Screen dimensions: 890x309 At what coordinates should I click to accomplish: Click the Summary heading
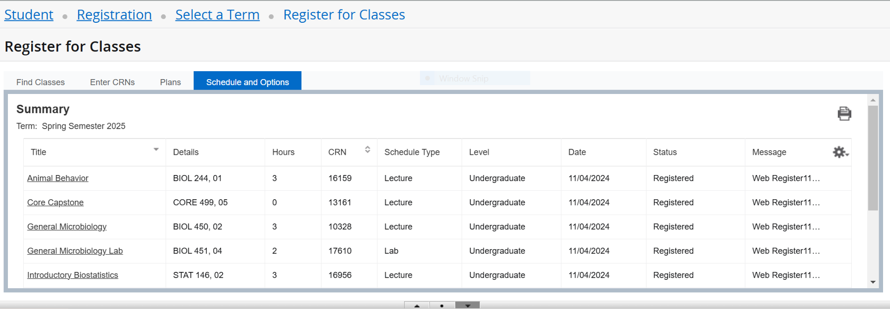coord(43,109)
